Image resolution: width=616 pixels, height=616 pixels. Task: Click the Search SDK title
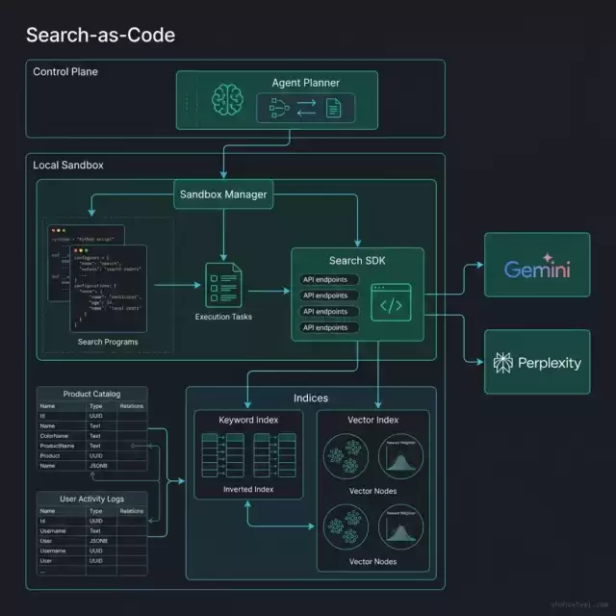[357, 261]
